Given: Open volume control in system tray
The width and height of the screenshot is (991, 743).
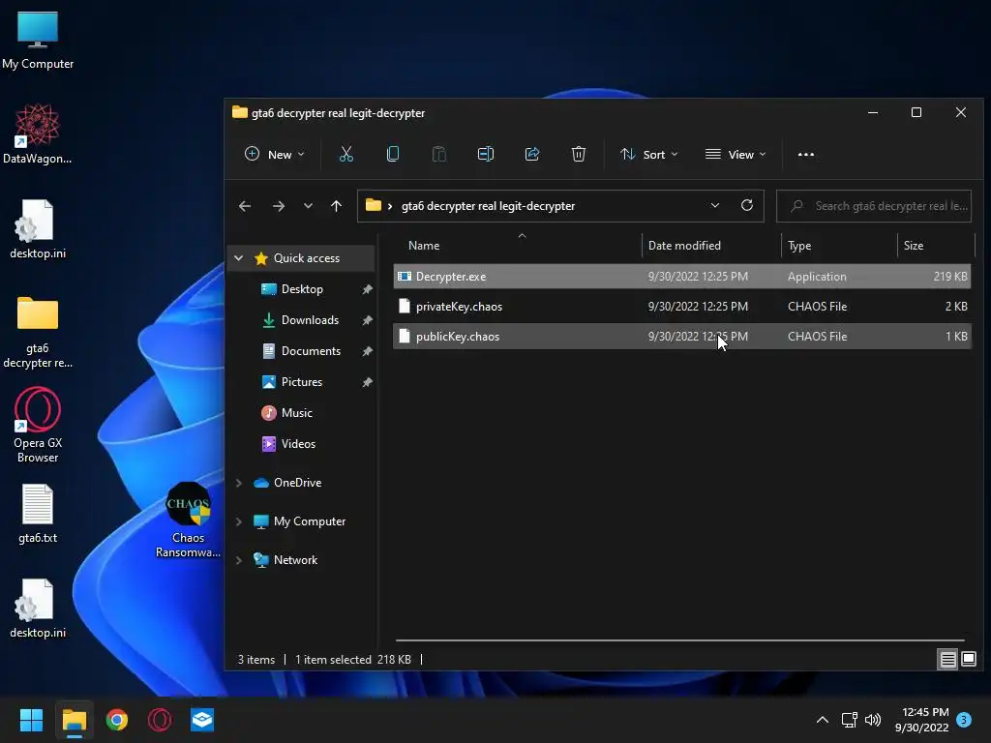Looking at the screenshot, I should pos(873,720).
